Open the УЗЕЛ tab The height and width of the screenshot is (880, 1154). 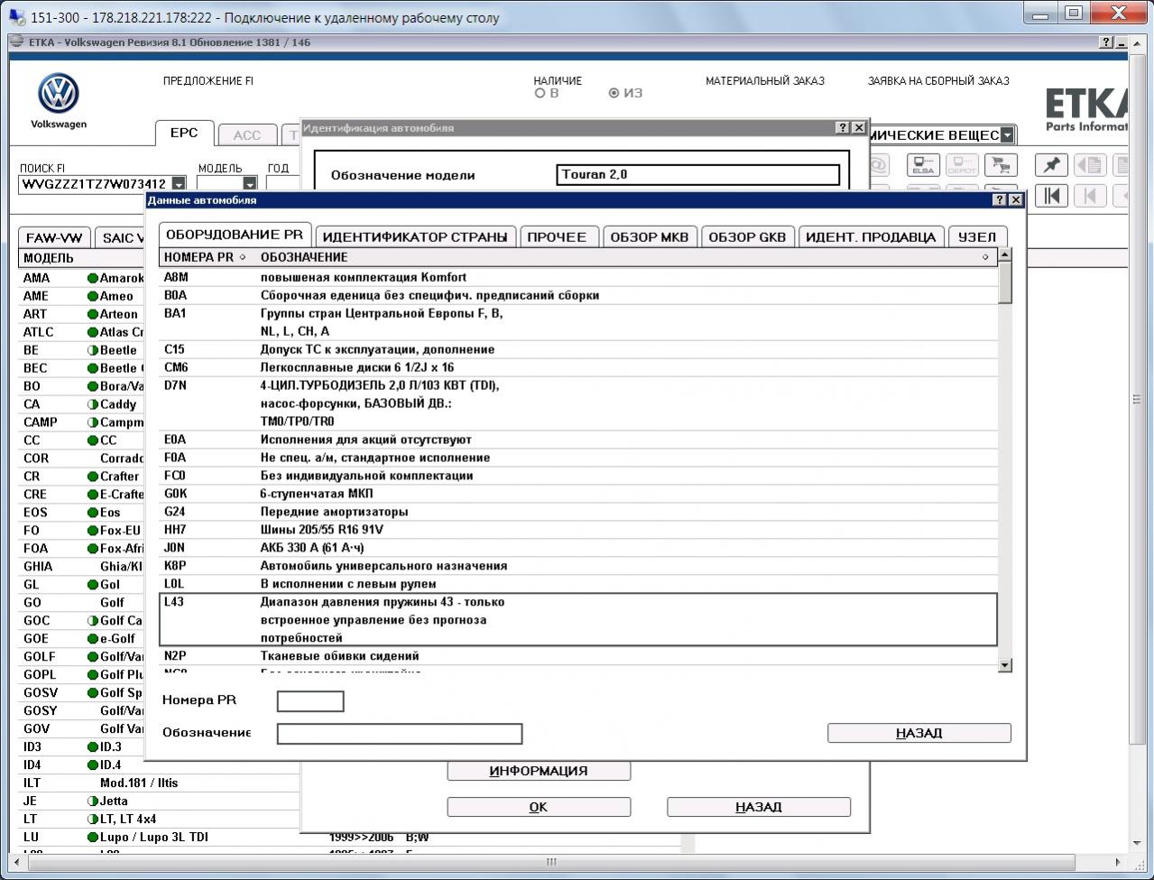click(977, 237)
